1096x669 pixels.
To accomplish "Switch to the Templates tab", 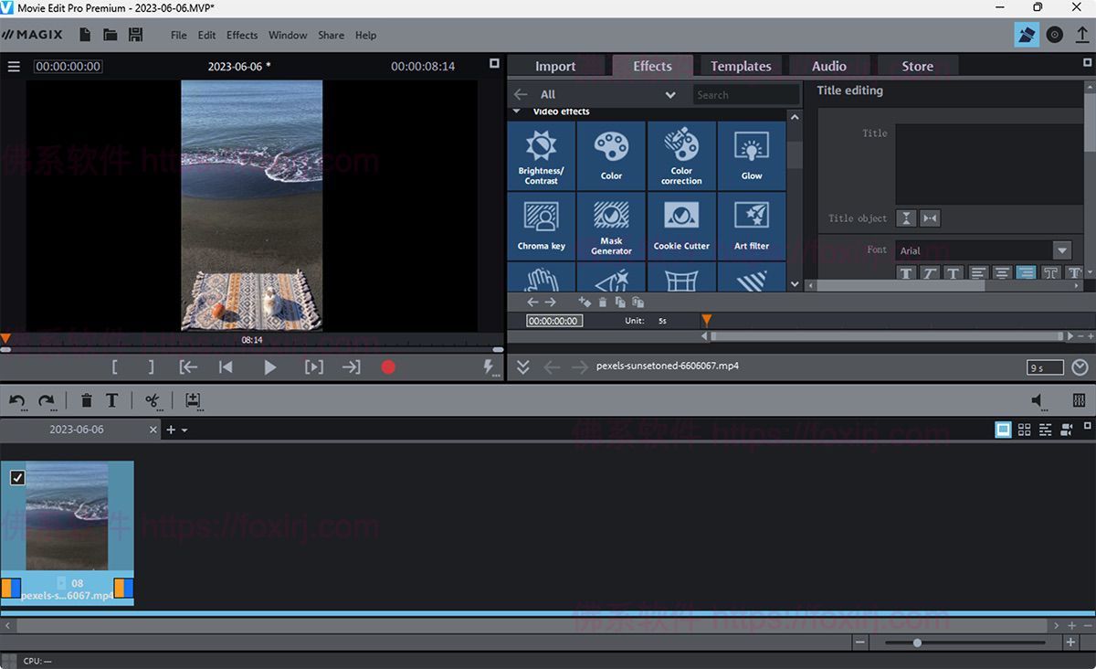I will click(741, 66).
